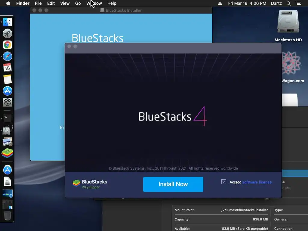Open the Window menu

94,3
